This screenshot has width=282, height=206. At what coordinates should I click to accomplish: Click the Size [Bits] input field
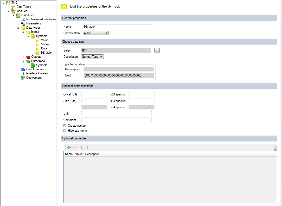[94, 101]
